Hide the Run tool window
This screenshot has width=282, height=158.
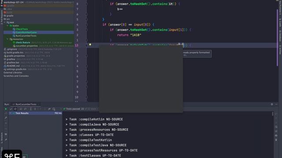[x=276, y=104]
